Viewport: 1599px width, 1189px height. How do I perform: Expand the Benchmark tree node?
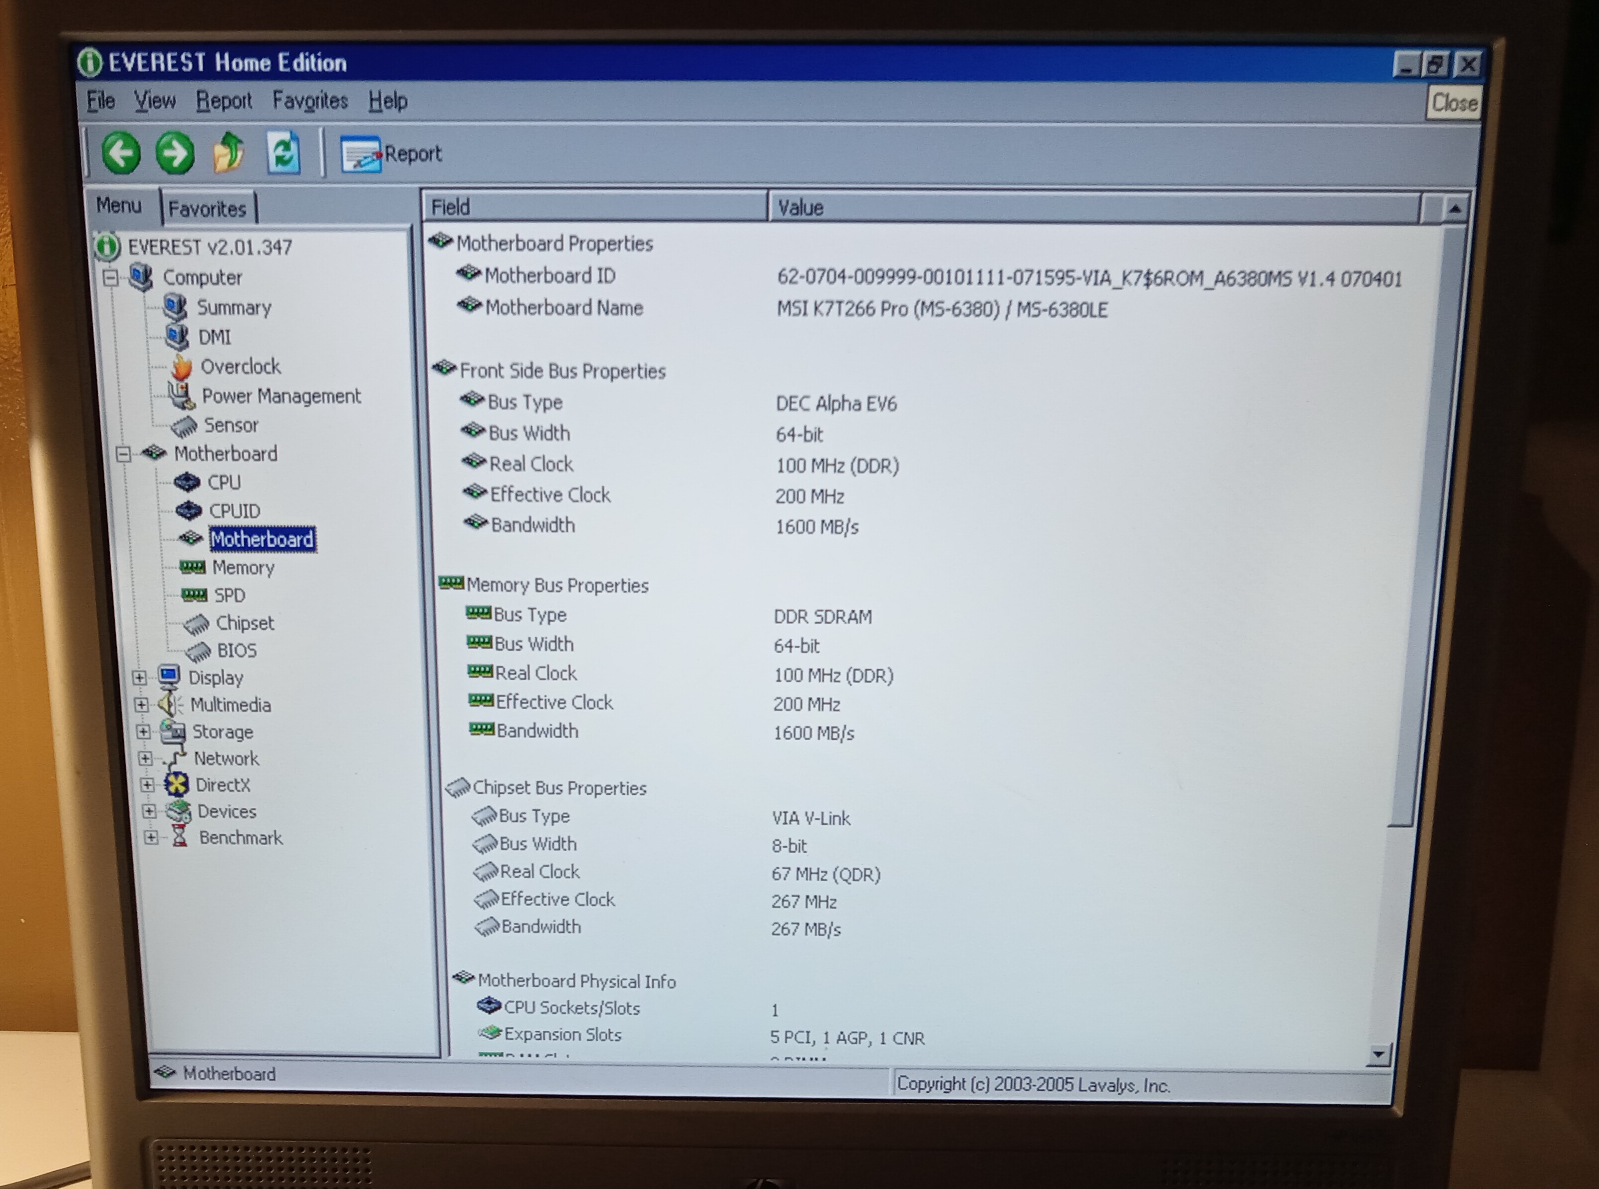click(x=151, y=838)
